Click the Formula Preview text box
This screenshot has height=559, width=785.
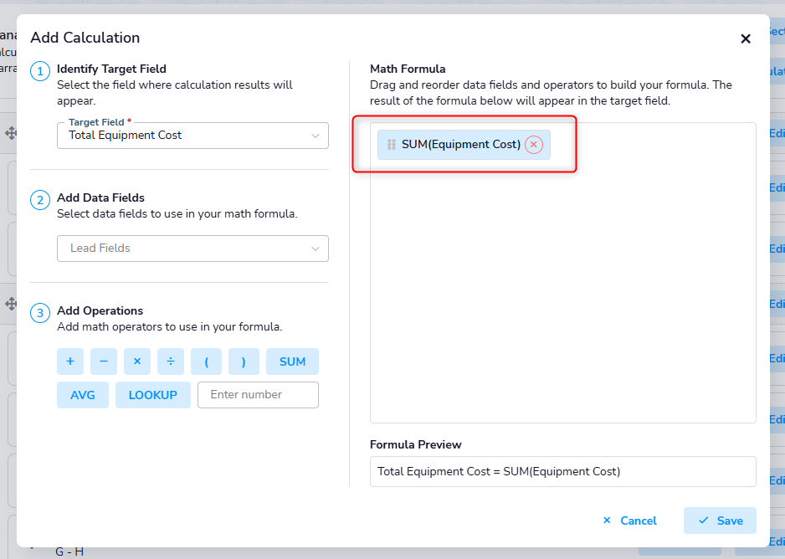[562, 471]
